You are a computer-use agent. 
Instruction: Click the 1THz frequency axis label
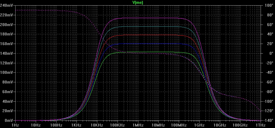[260, 125]
